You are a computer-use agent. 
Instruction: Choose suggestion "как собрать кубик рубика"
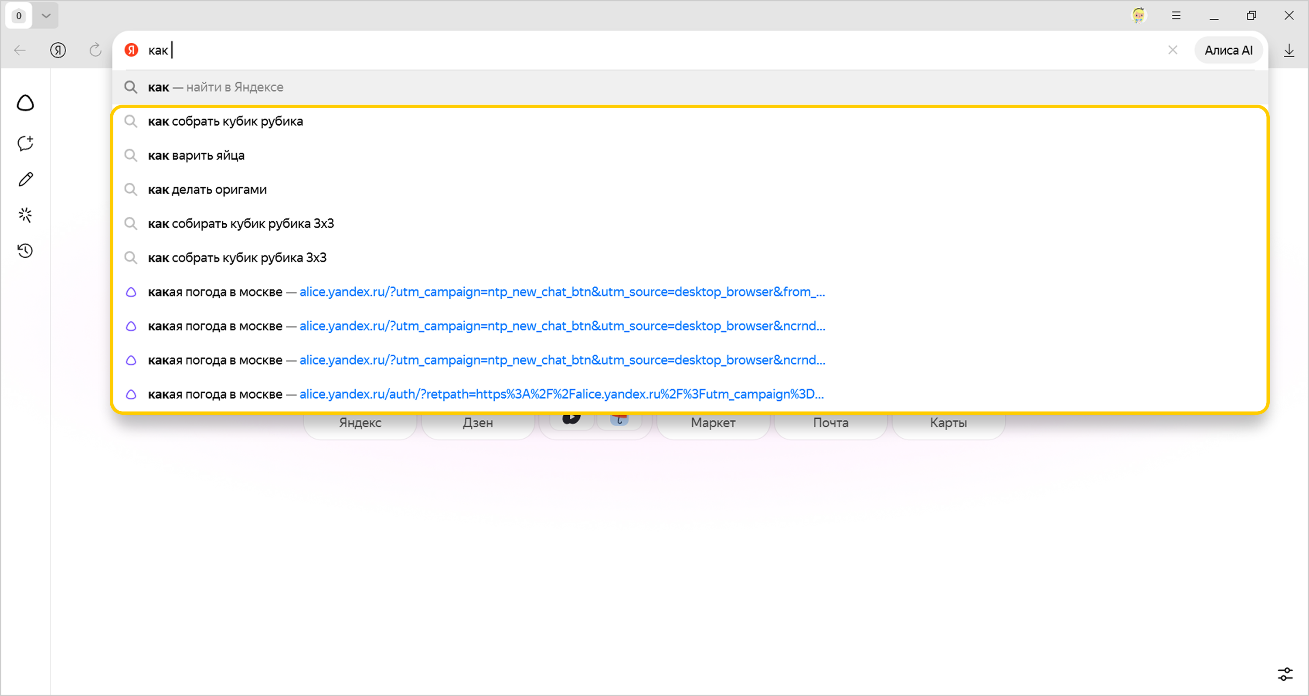coord(690,122)
